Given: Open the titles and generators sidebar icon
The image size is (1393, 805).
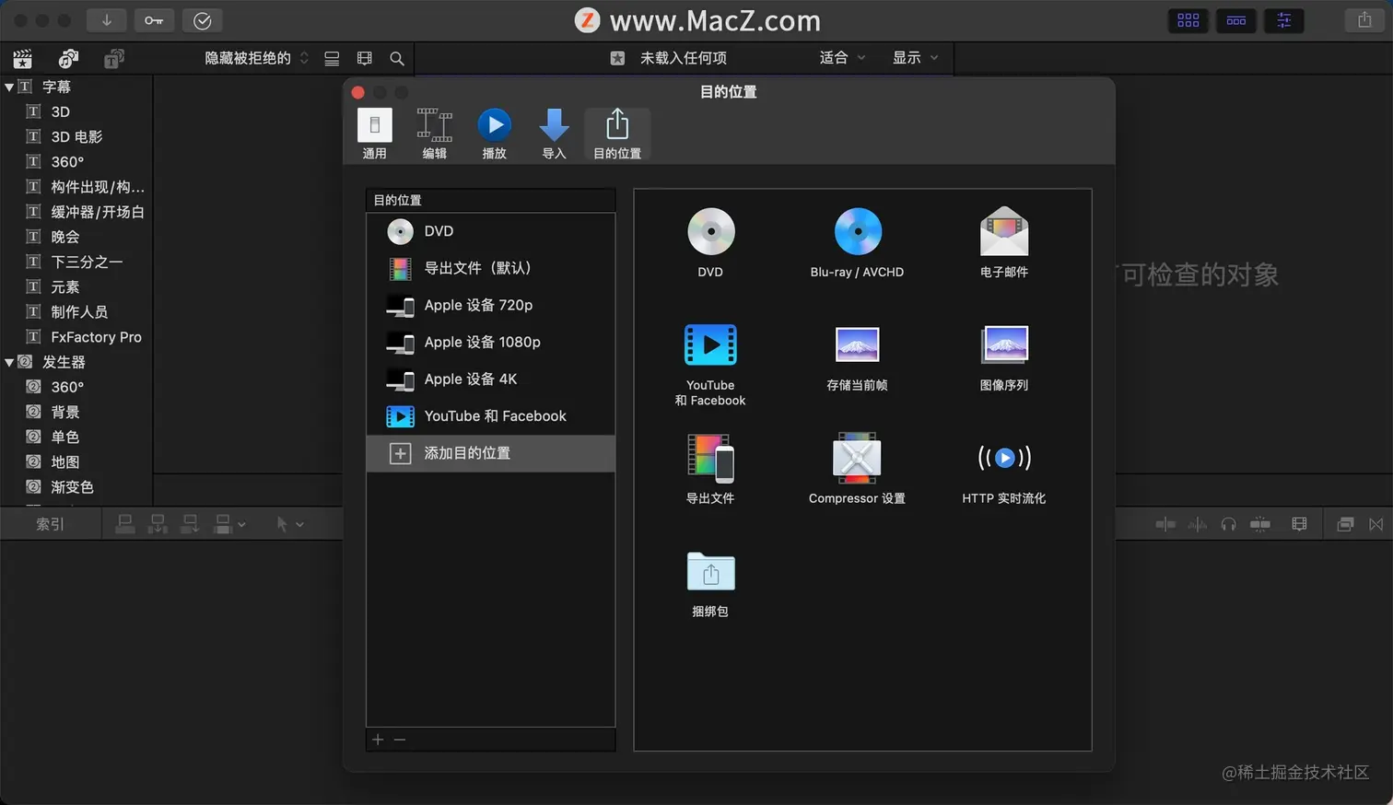Looking at the screenshot, I should 113,59.
